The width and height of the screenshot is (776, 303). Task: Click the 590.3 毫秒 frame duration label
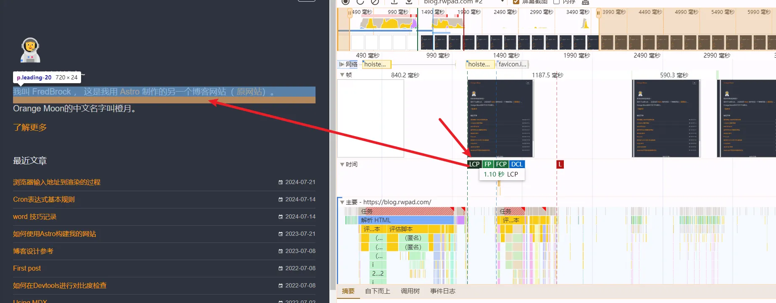(674, 75)
